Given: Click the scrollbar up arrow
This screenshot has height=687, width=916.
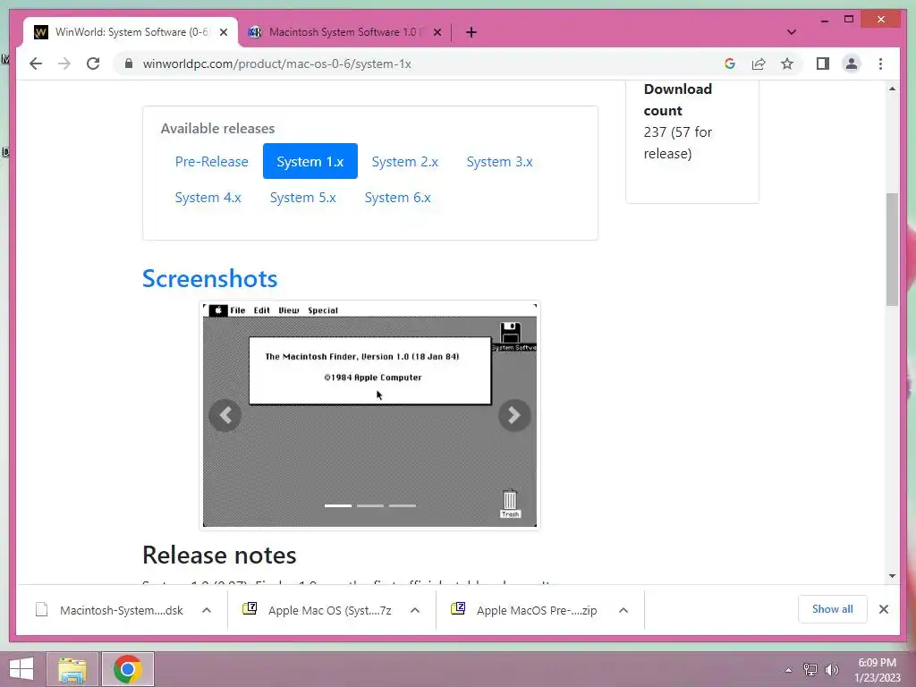Looking at the screenshot, I should click(x=892, y=89).
